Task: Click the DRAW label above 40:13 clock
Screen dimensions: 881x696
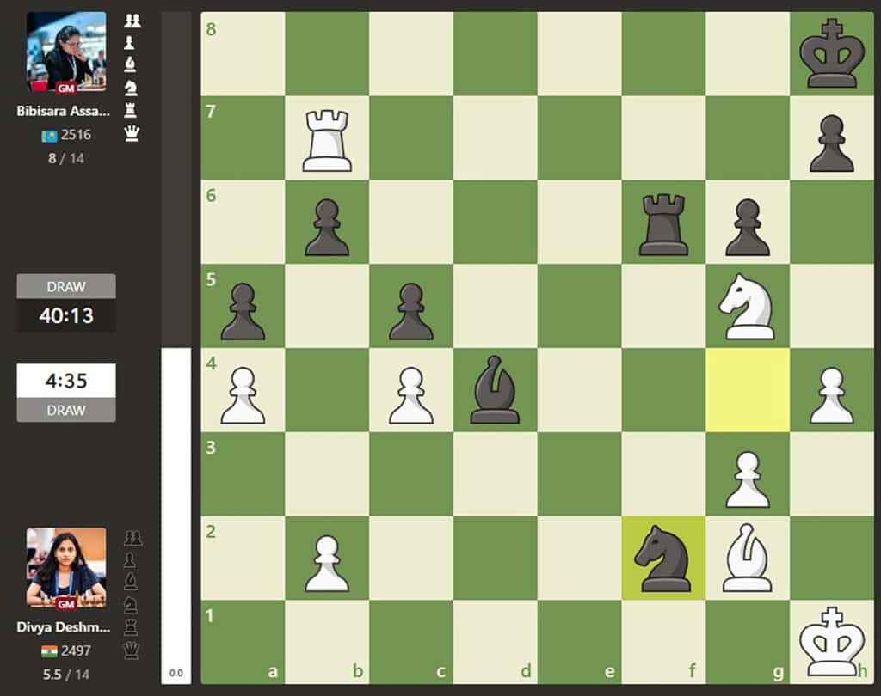Action: point(66,286)
